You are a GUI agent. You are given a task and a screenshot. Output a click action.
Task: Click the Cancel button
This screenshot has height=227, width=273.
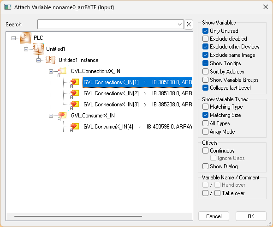click(214, 216)
